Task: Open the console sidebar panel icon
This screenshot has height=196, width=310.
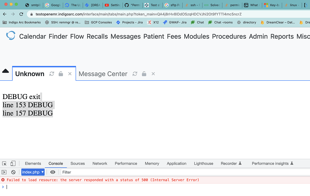Action: tap(4, 172)
